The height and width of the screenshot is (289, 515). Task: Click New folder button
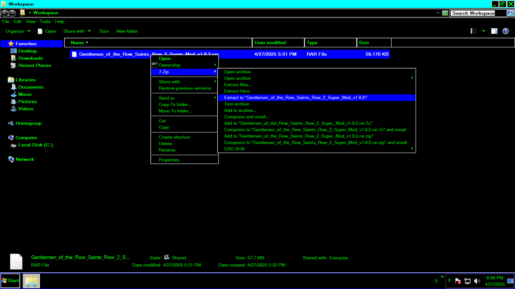(127, 31)
